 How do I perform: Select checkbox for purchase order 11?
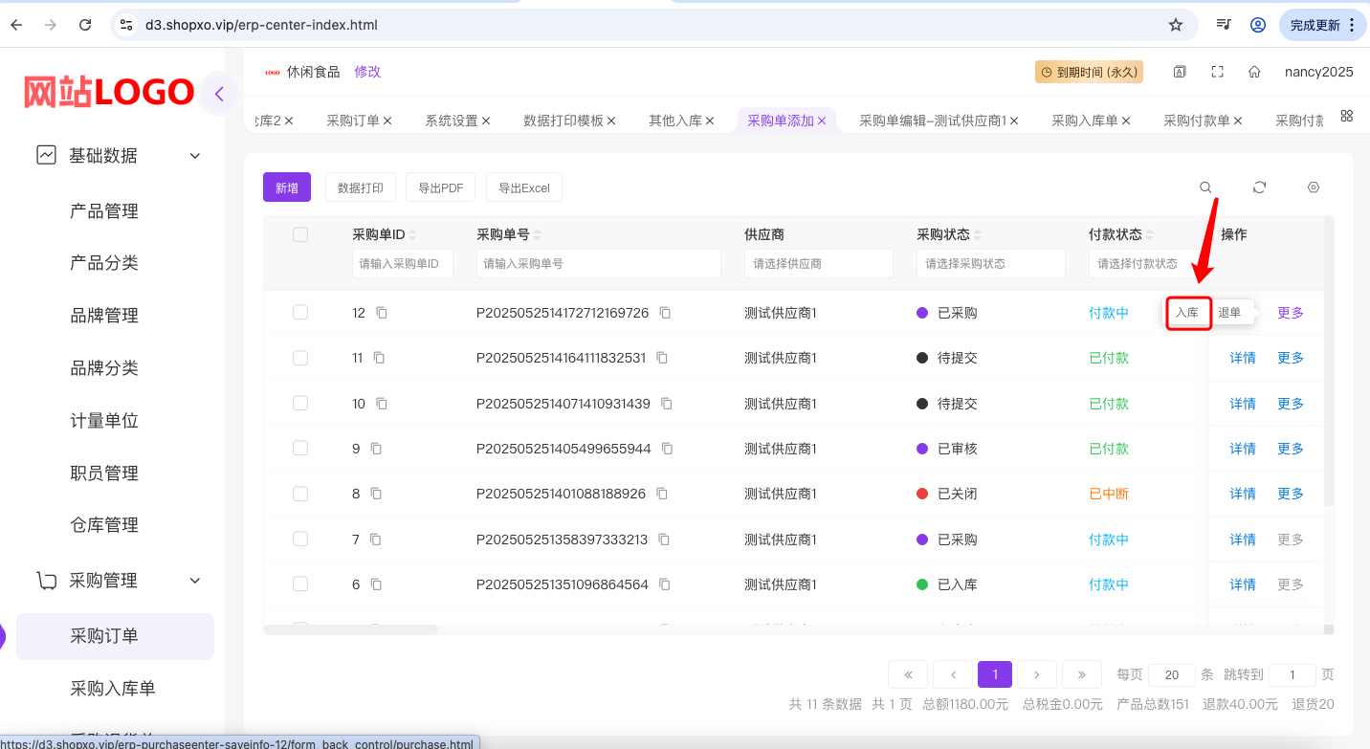pos(300,358)
